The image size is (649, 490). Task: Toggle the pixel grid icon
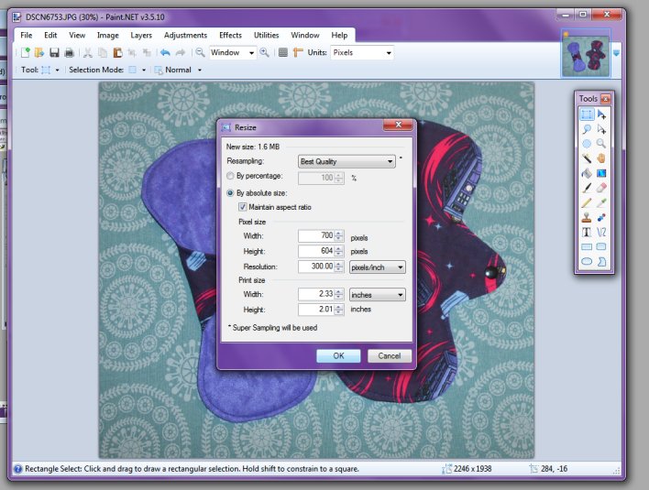pyautogui.click(x=283, y=53)
